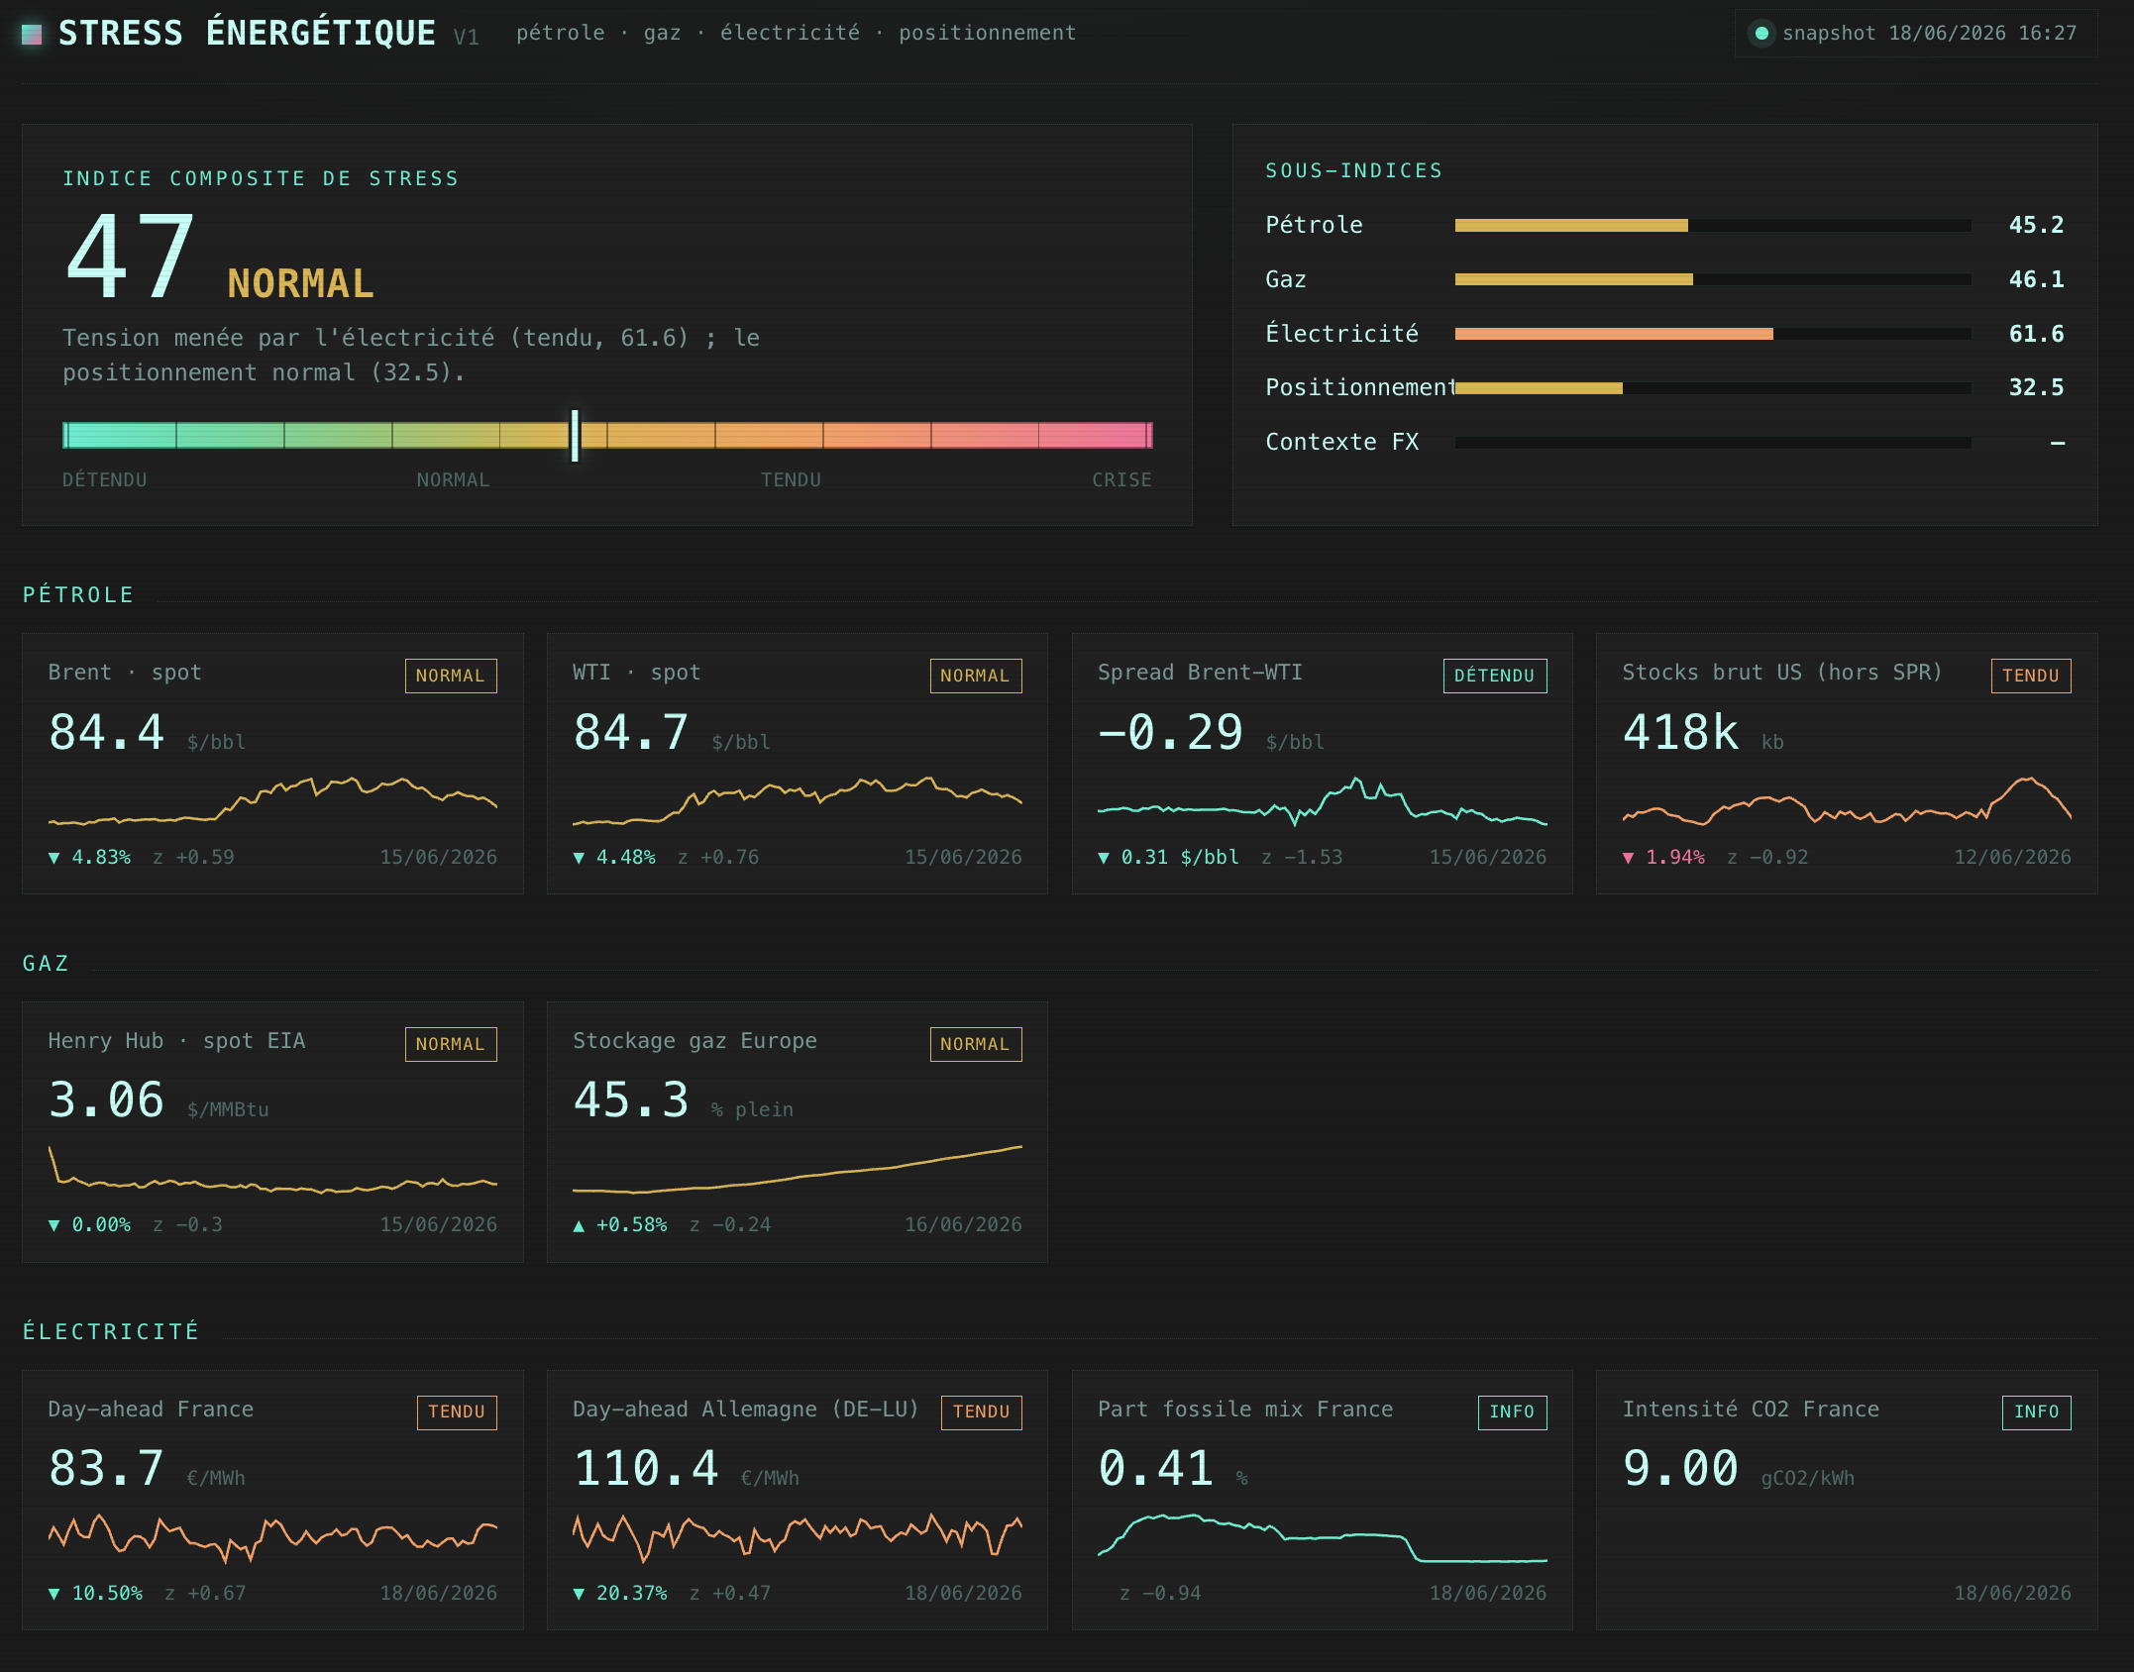This screenshot has height=1672, width=2134.
Task: Click the Électricité sub-index bar
Action: tap(1713, 334)
